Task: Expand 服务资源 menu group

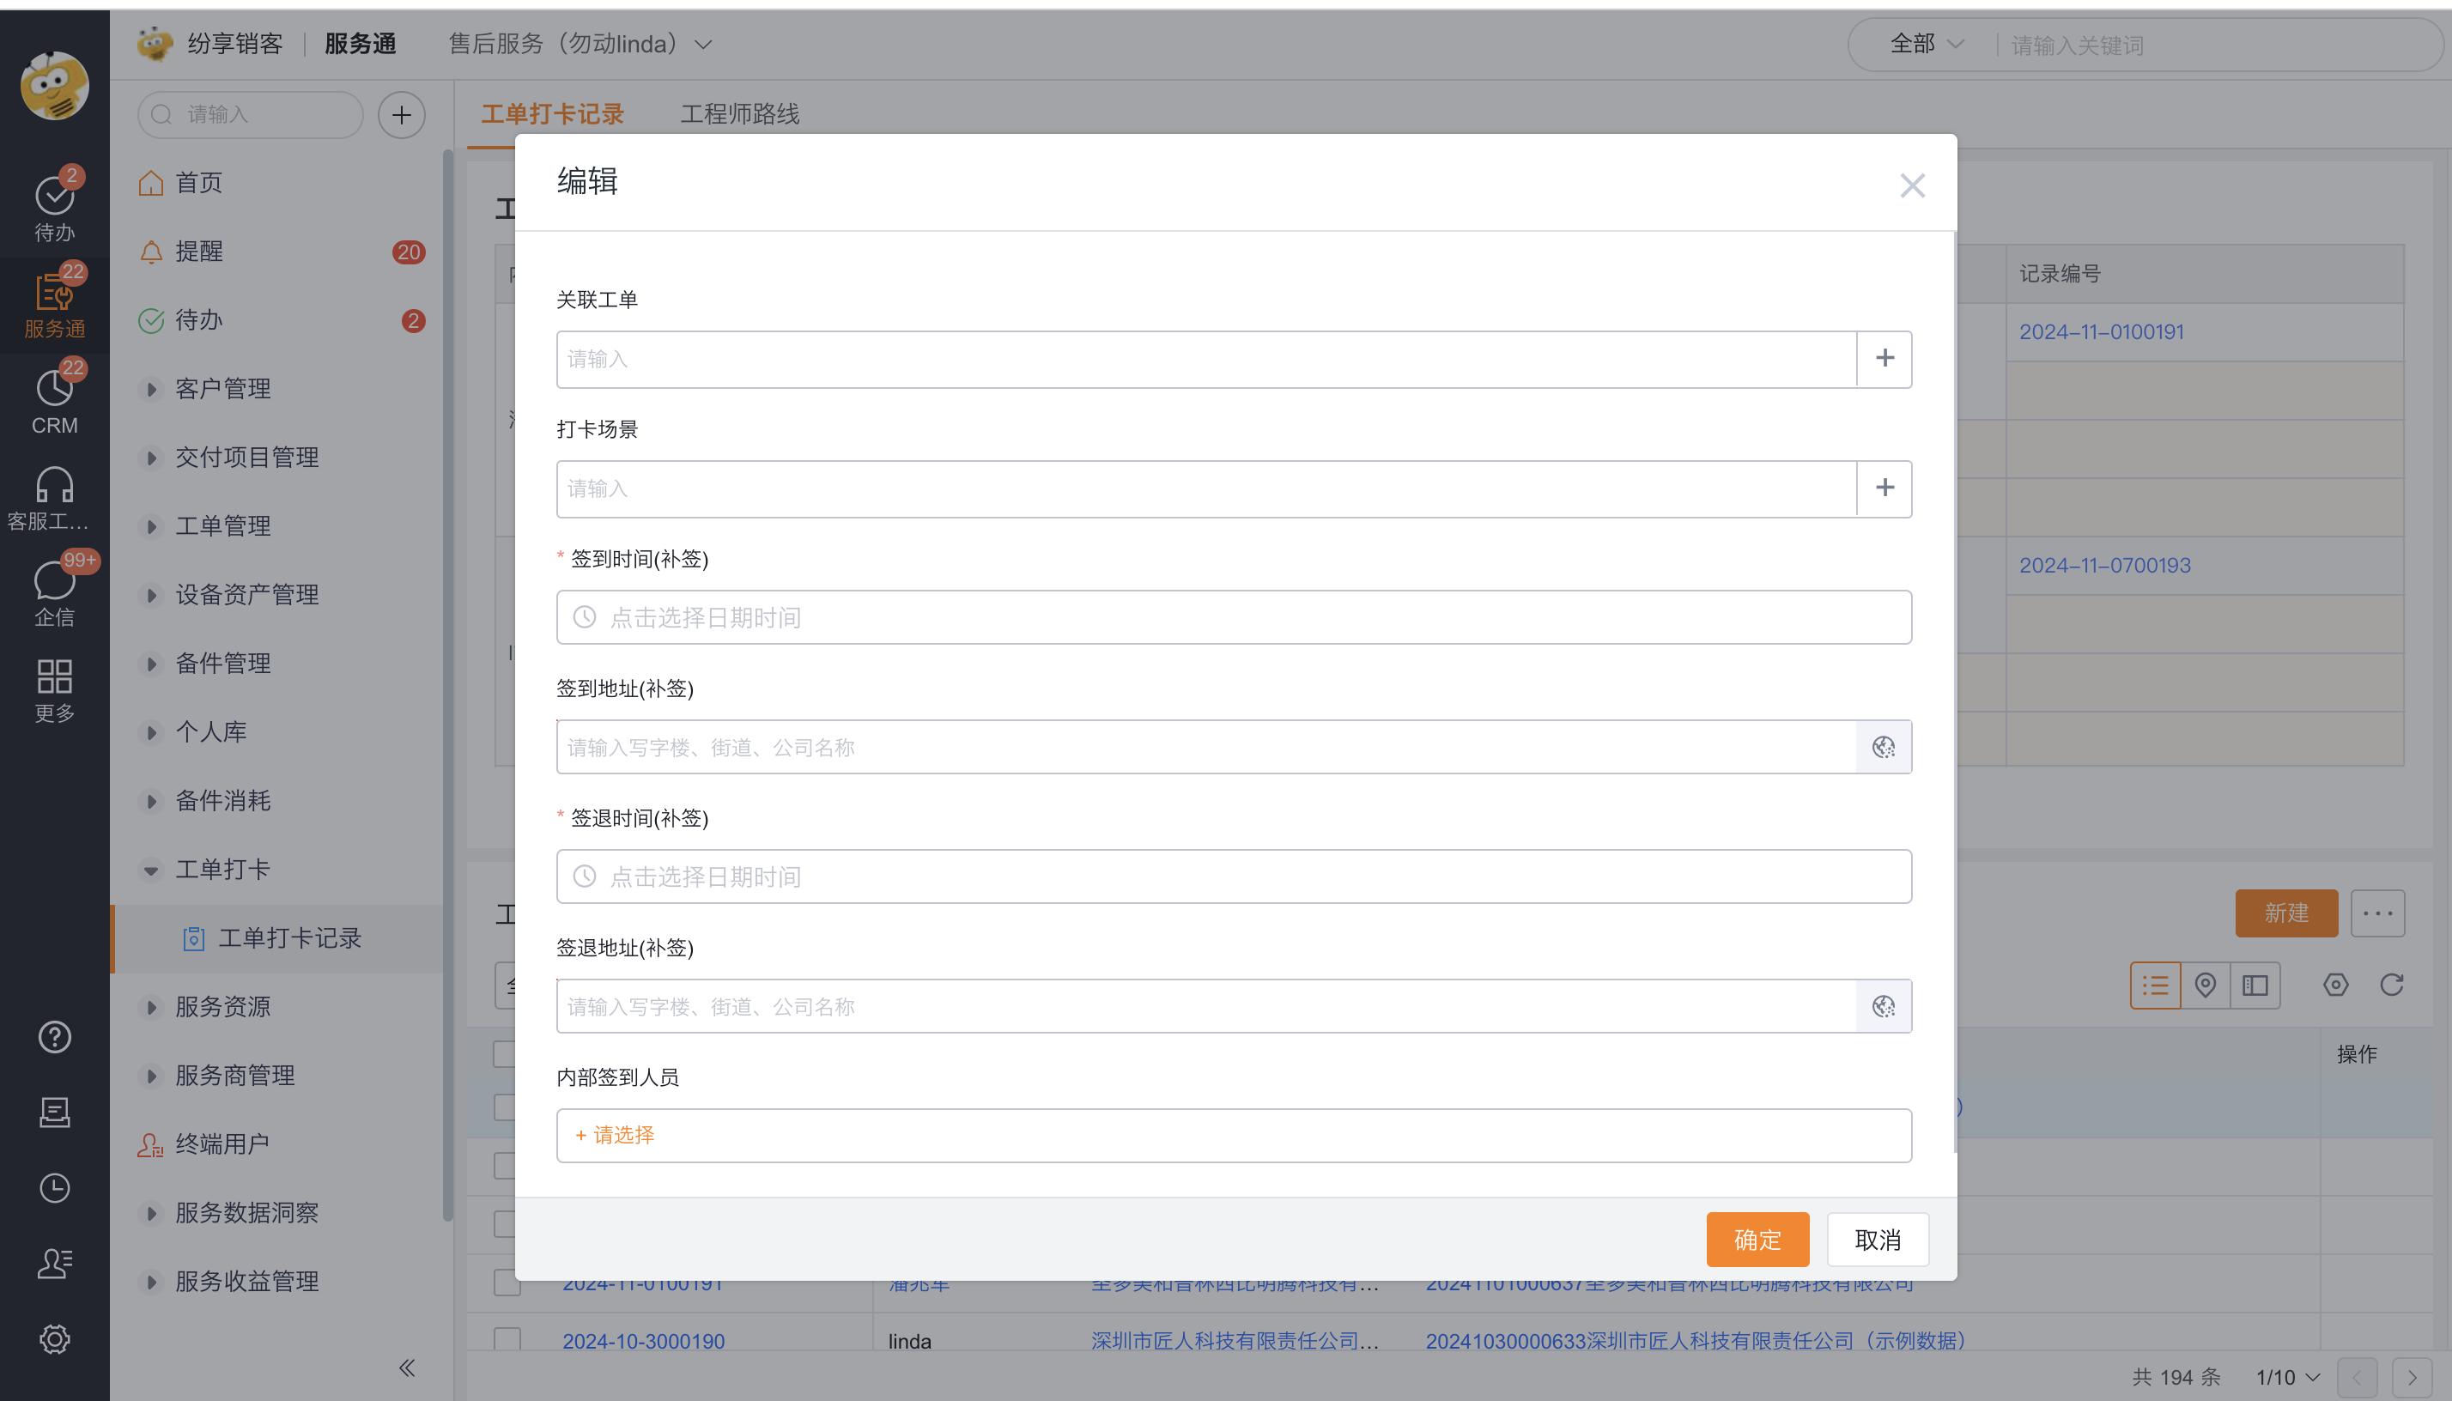Action: tap(151, 1008)
